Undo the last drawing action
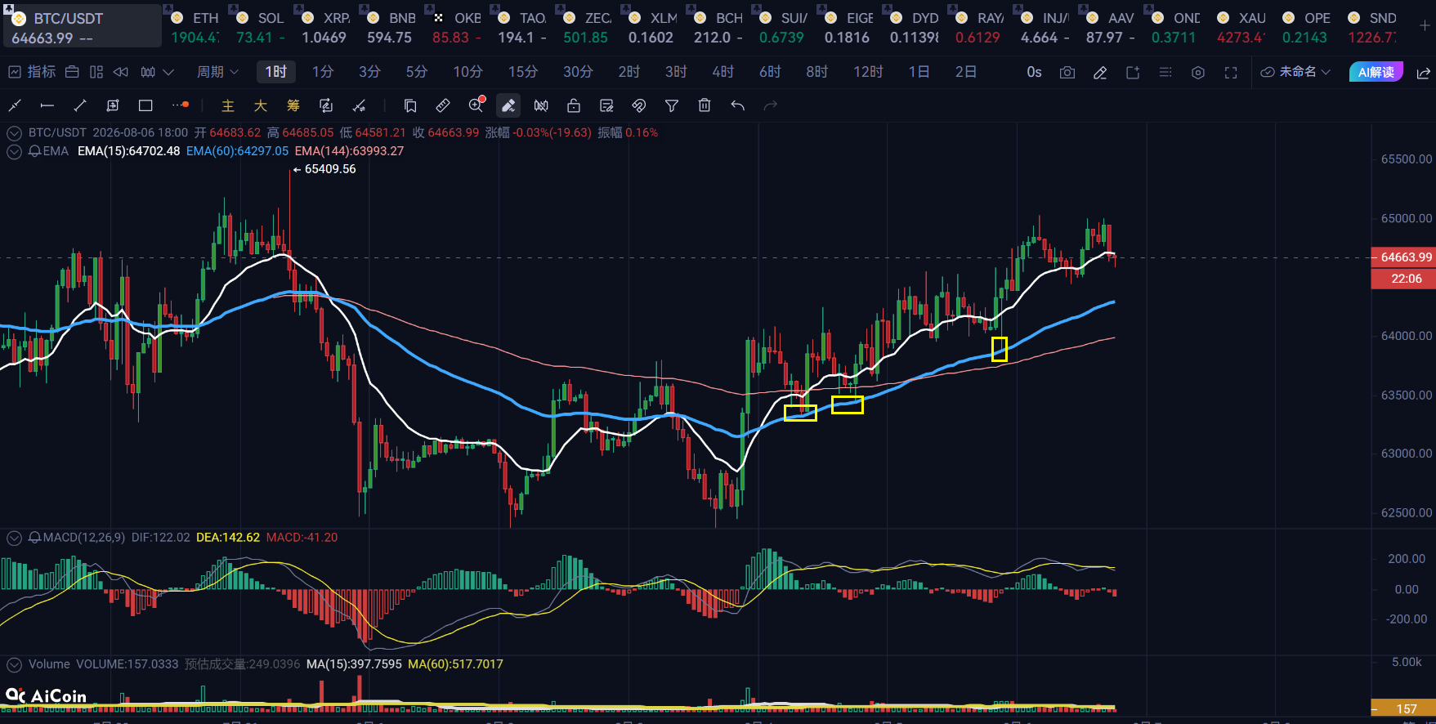Image resolution: width=1436 pixels, height=724 pixels. coord(737,105)
